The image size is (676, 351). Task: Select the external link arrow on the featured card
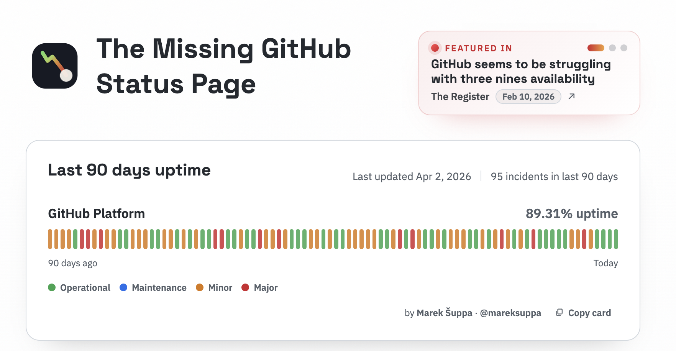point(571,97)
